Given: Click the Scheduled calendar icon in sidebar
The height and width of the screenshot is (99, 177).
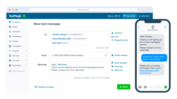Looking at the screenshot, I should (x=10, y=37).
